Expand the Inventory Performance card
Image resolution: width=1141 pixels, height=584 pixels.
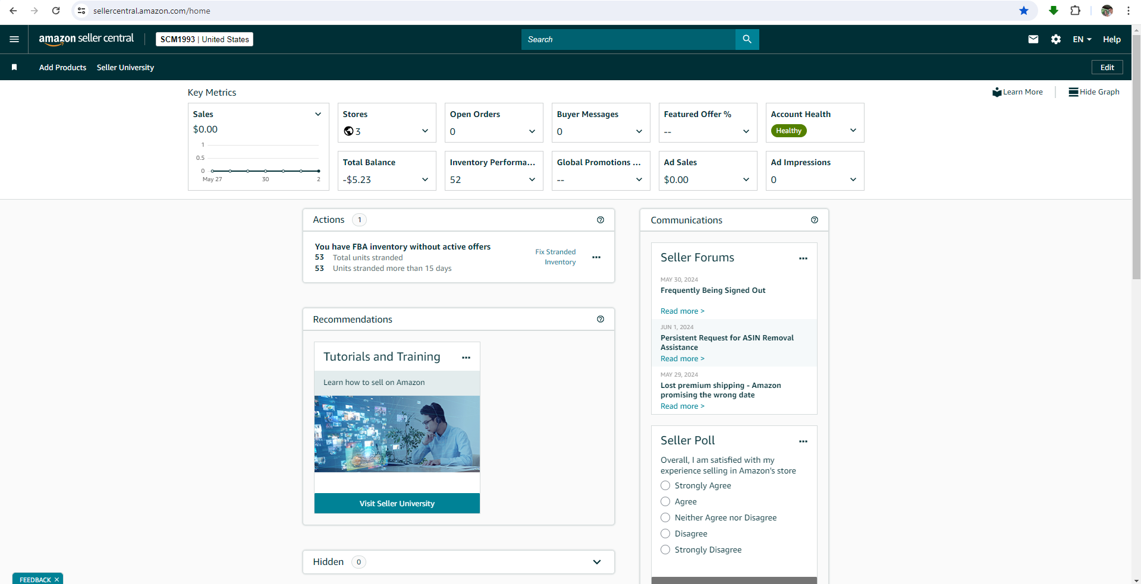pyautogui.click(x=532, y=179)
